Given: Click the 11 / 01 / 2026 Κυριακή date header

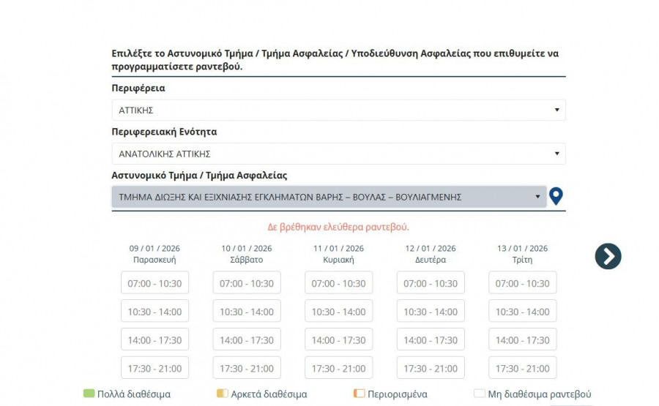Looking at the screenshot, I should click(x=338, y=254).
